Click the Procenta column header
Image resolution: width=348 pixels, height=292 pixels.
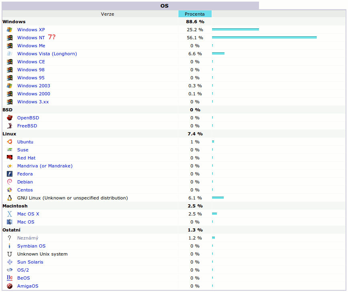click(x=195, y=14)
